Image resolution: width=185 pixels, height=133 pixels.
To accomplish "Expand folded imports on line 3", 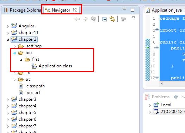I will (157, 30).
